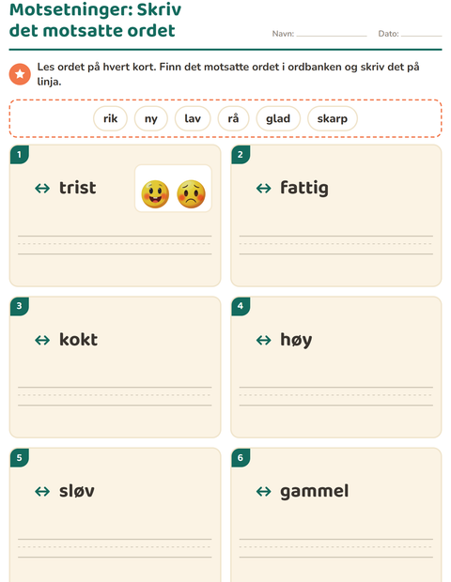The height and width of the screenshot is (582, 451).
Task: Click the writing line under gammel
Action: pyautogui.click(x=335, y=548)
